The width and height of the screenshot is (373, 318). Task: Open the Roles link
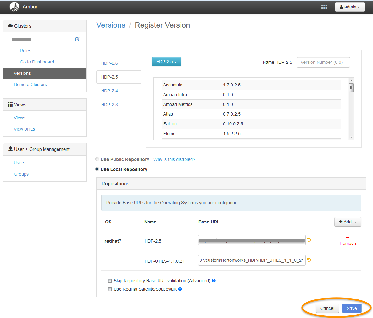pyautogui.click(x=25, y=51)
